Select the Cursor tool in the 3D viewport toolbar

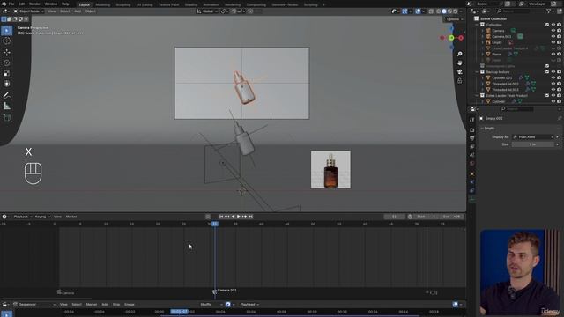(x=6, y=41)
